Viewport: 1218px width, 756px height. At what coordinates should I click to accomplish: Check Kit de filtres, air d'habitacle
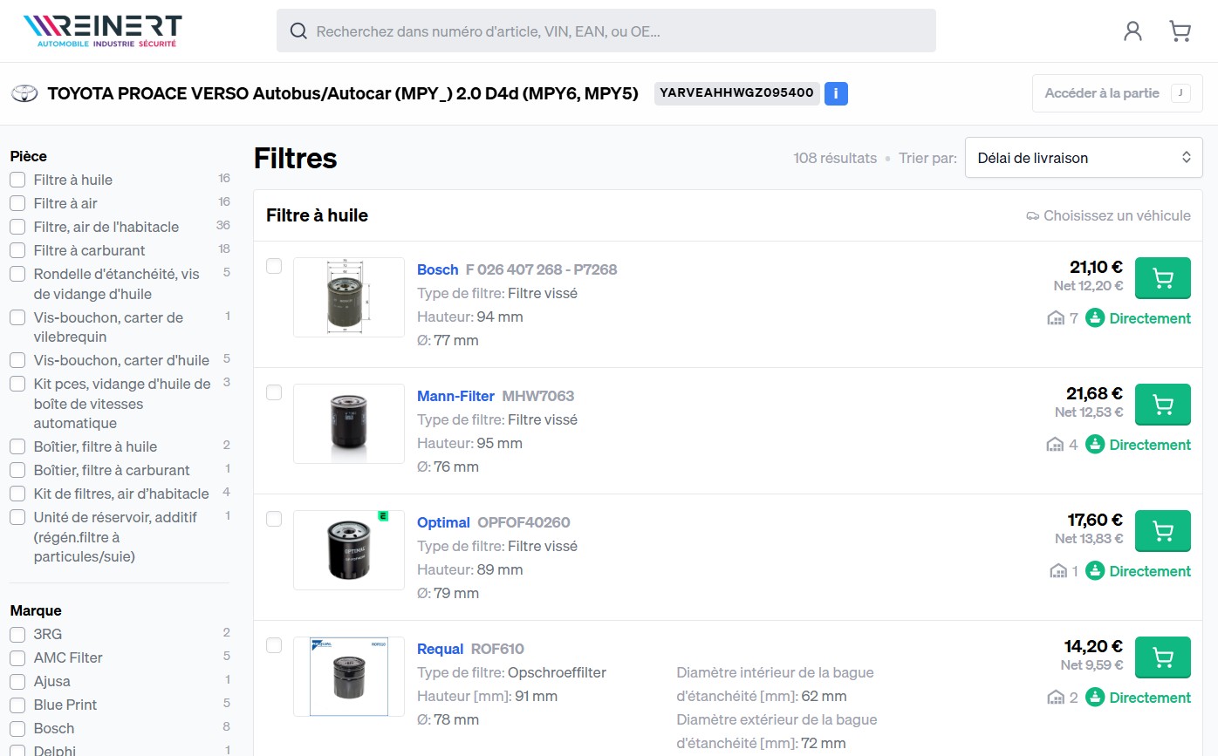17,494
